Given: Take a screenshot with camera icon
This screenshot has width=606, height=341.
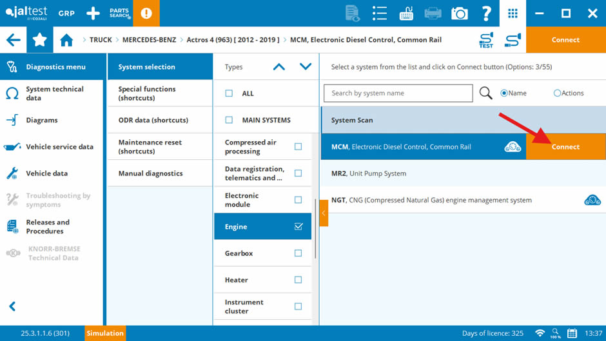Looking at the screenshot, I should [x=460, y=13].
